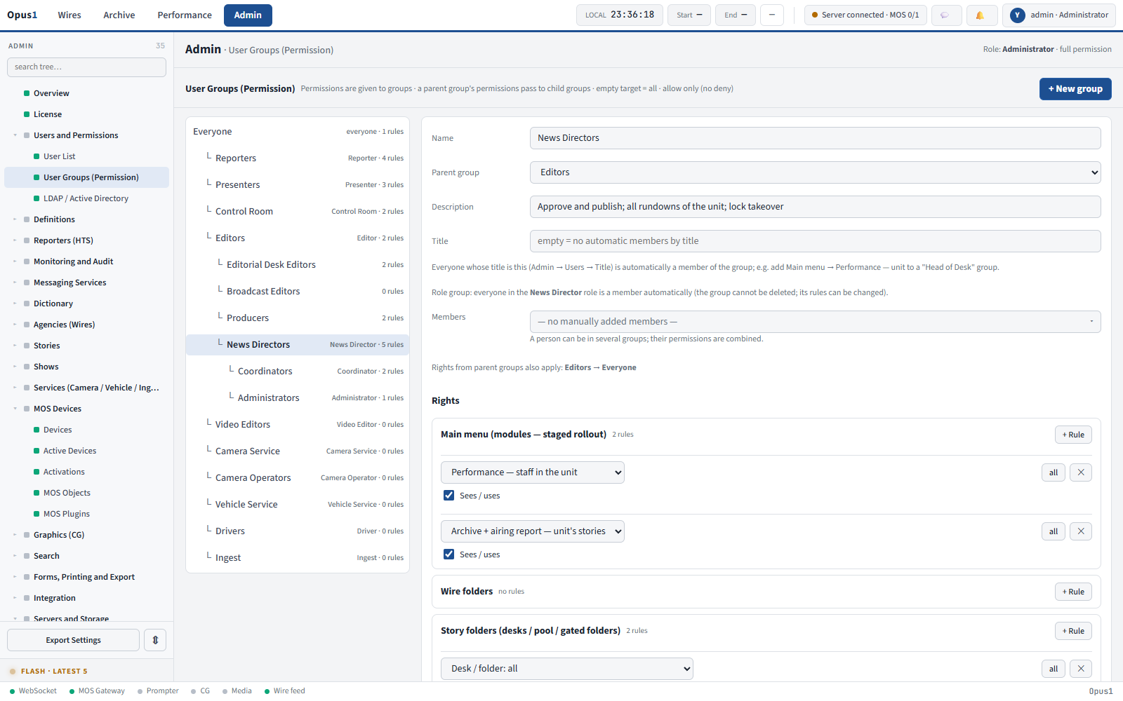Open the Parent group dropdown
This screenshot has height=701, width=1123.
tap(815, 172)
